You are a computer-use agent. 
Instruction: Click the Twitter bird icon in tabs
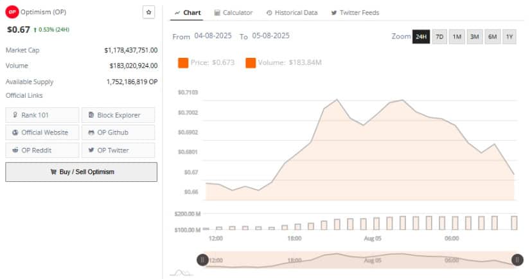pos(334,13)
